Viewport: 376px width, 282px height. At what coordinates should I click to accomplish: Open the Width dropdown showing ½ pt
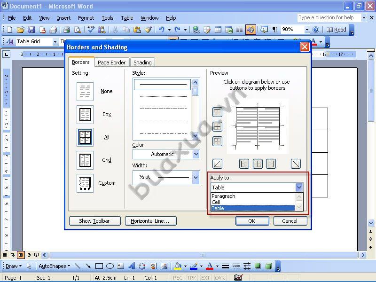point(196,178)
